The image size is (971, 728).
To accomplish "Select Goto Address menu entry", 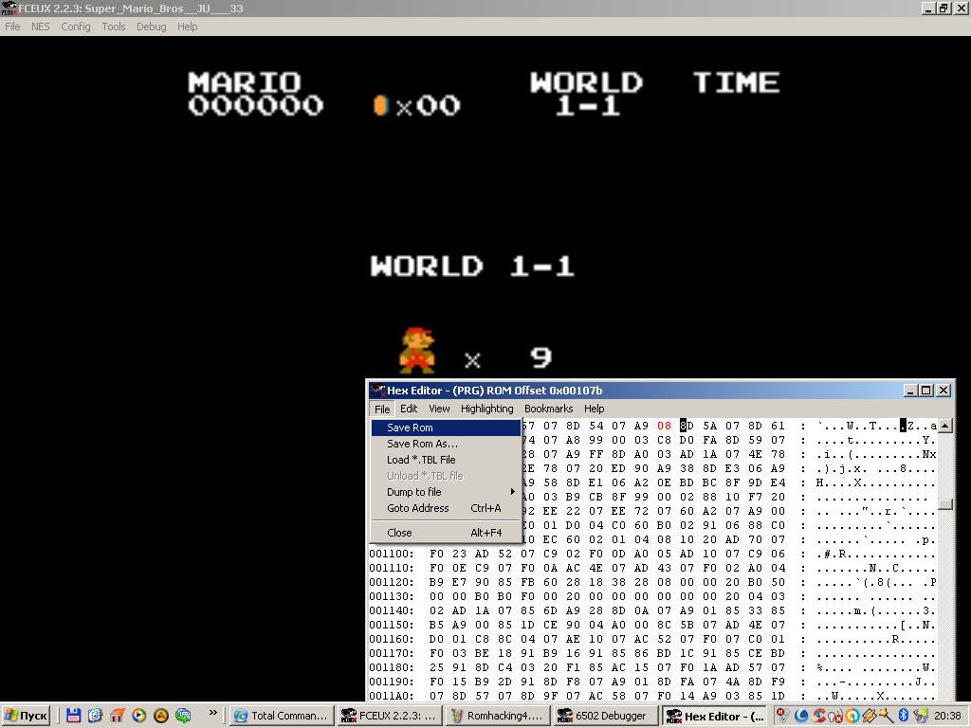I will [446, 508].
